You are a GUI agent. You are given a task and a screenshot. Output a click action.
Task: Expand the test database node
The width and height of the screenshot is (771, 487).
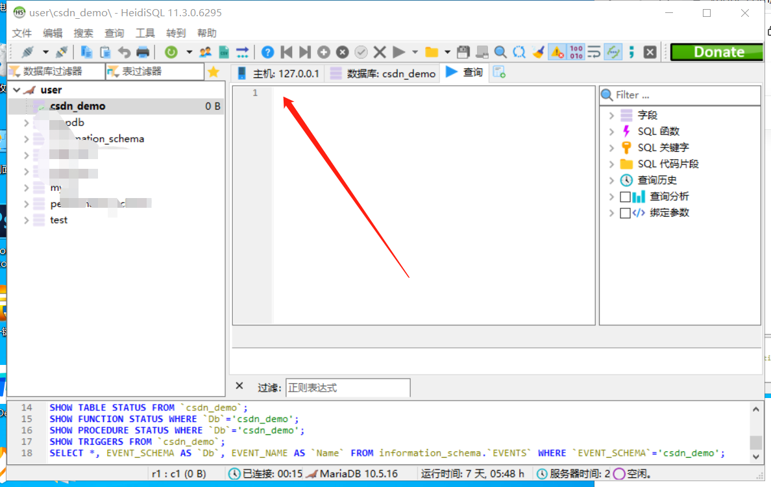[x=27, y=220]
